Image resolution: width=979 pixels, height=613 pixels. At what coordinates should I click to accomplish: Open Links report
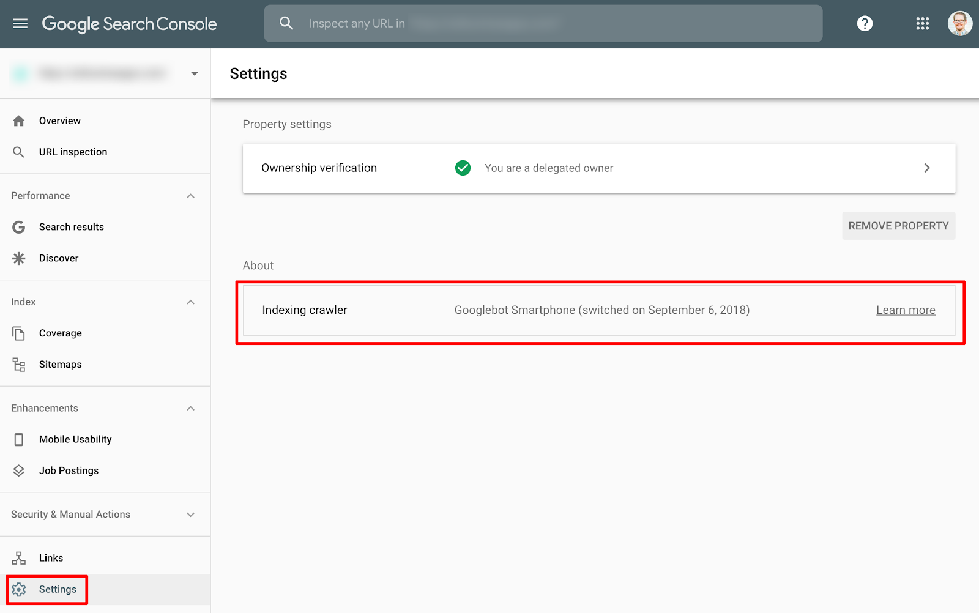51,558
